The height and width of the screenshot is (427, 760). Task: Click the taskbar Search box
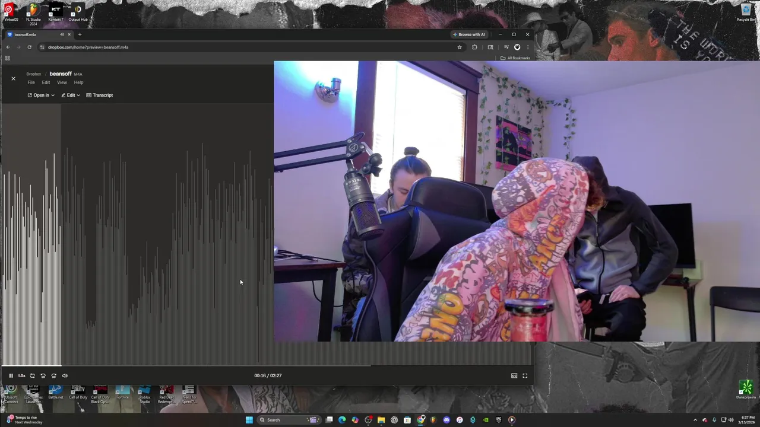tap(289, 420)
